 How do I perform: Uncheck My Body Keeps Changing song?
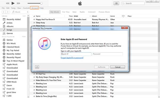34,77
